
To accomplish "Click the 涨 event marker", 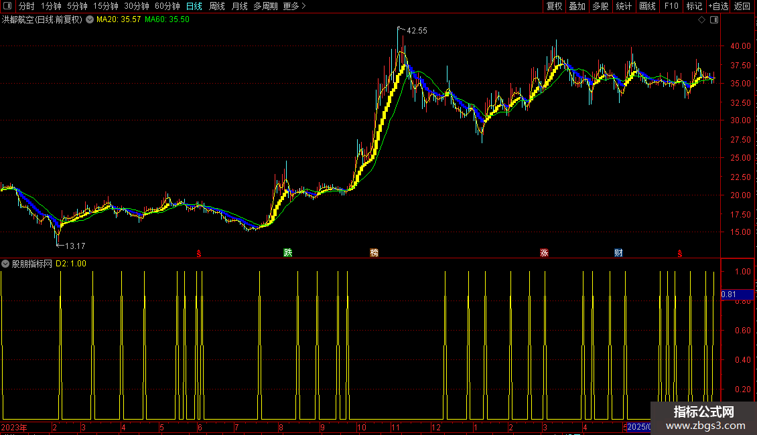I will (544, 252).
